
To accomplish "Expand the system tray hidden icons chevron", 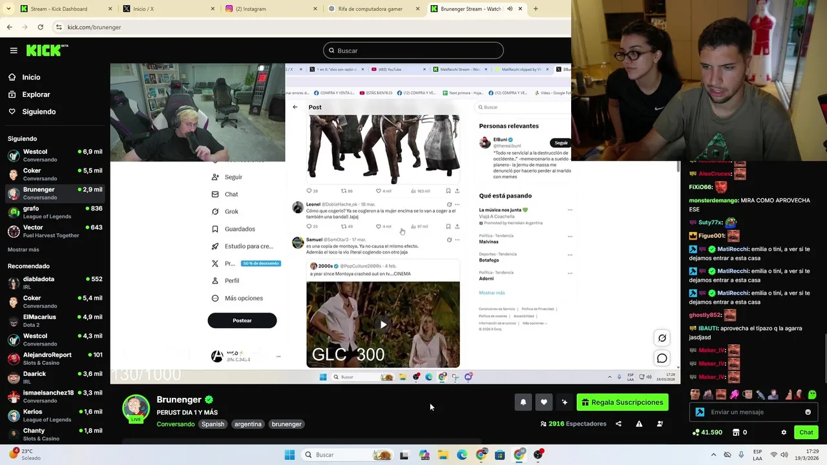I will [x=713, y=455].
